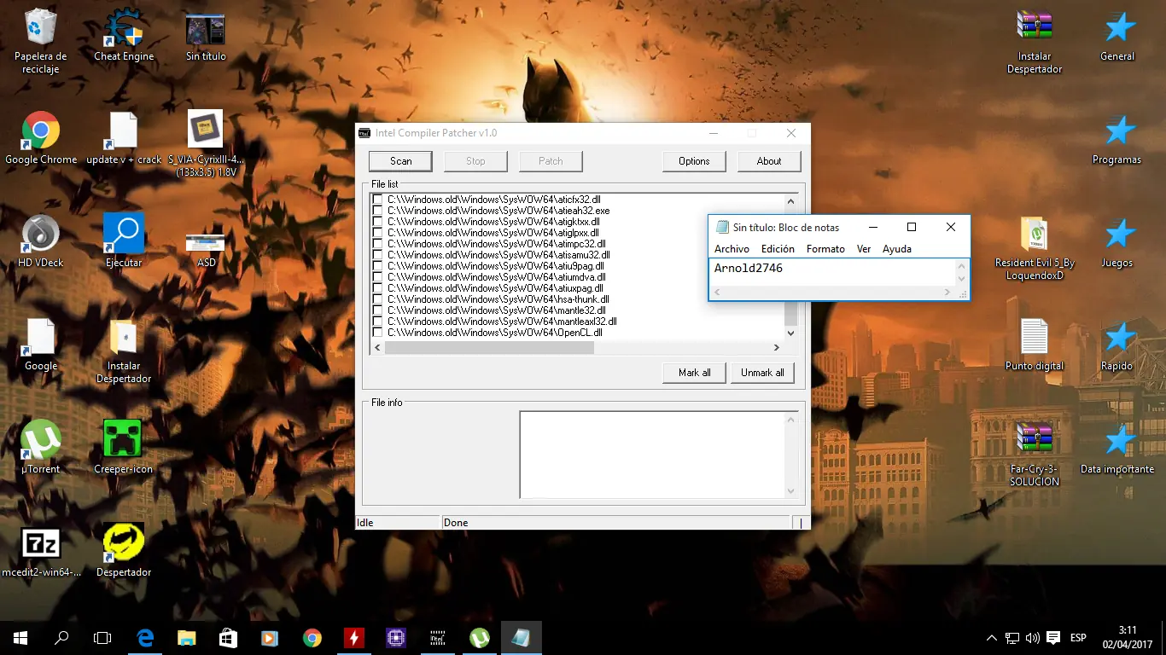1166x655 pixels.
Task: Open the Store icon in the taskbar
Action: [x=228, y=637]
